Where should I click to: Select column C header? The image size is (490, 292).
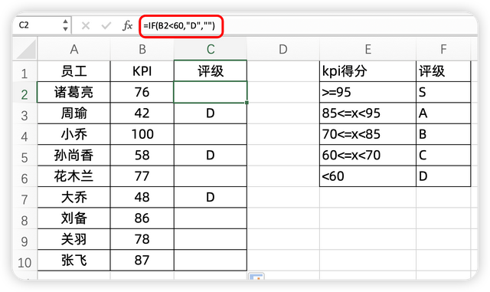[211, 49]
